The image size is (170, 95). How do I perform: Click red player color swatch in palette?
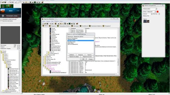click(158, 12)
